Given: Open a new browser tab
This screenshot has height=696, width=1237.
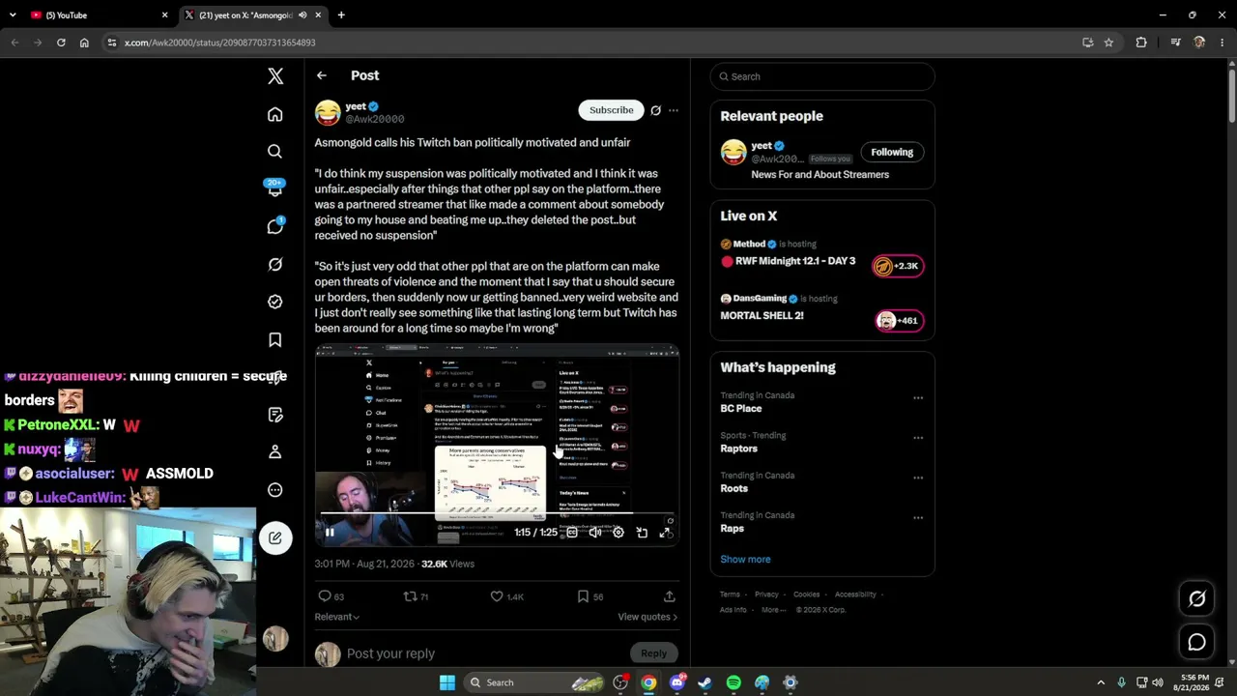Looking at the screenshot, I should (341, 15).
